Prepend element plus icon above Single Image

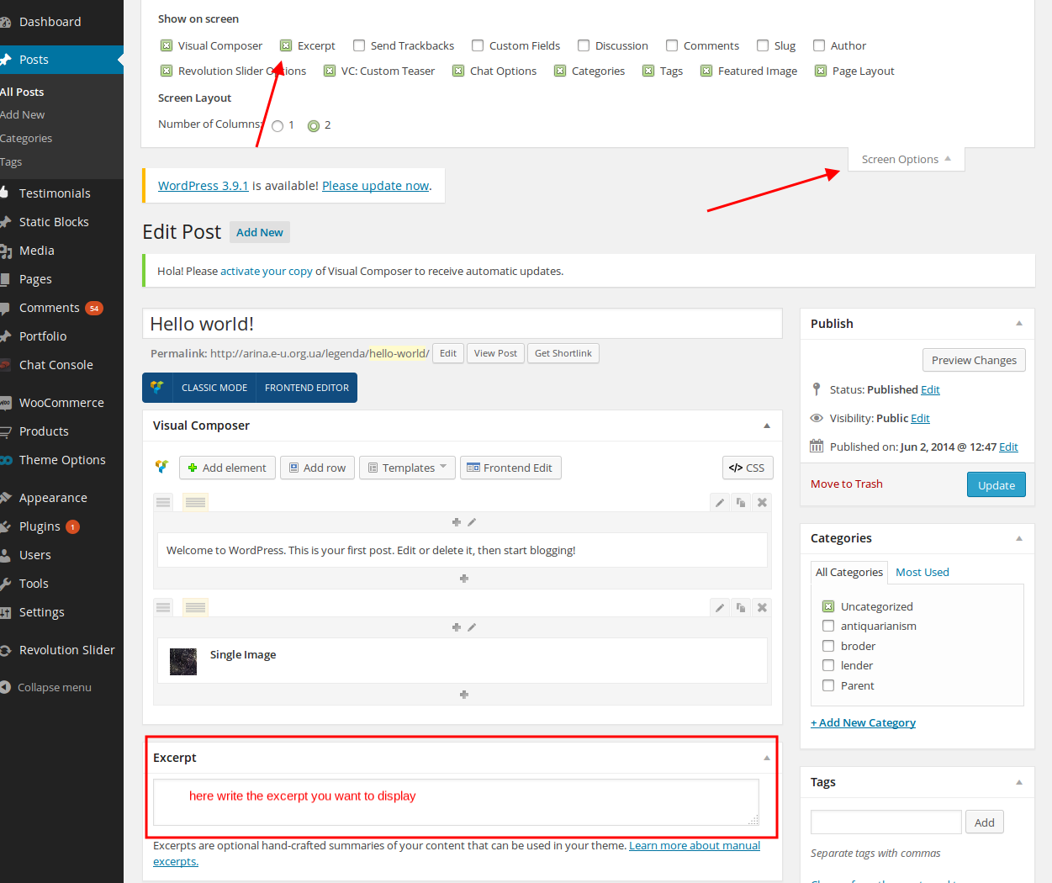click(x=457, y=627)
